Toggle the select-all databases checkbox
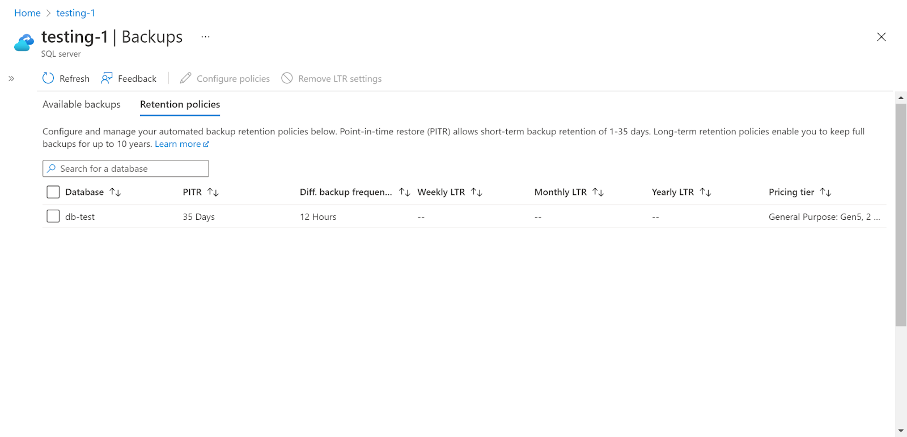The image size is (907, 437). [x=53, y=192]
